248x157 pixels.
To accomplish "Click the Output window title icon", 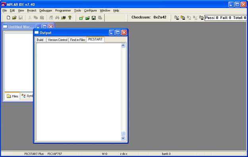I will click(37, 33).
